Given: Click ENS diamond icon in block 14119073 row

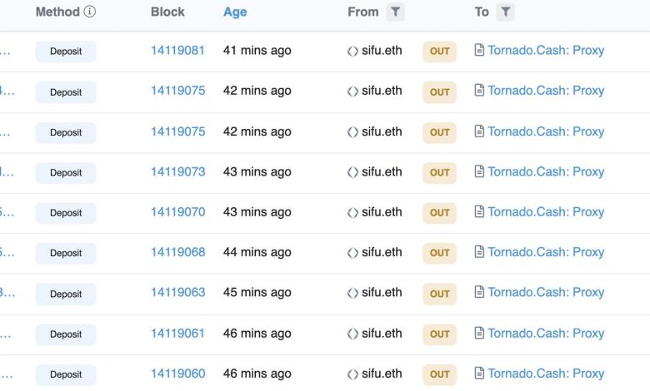Looking at the screenshot, I should pos(352,172).
